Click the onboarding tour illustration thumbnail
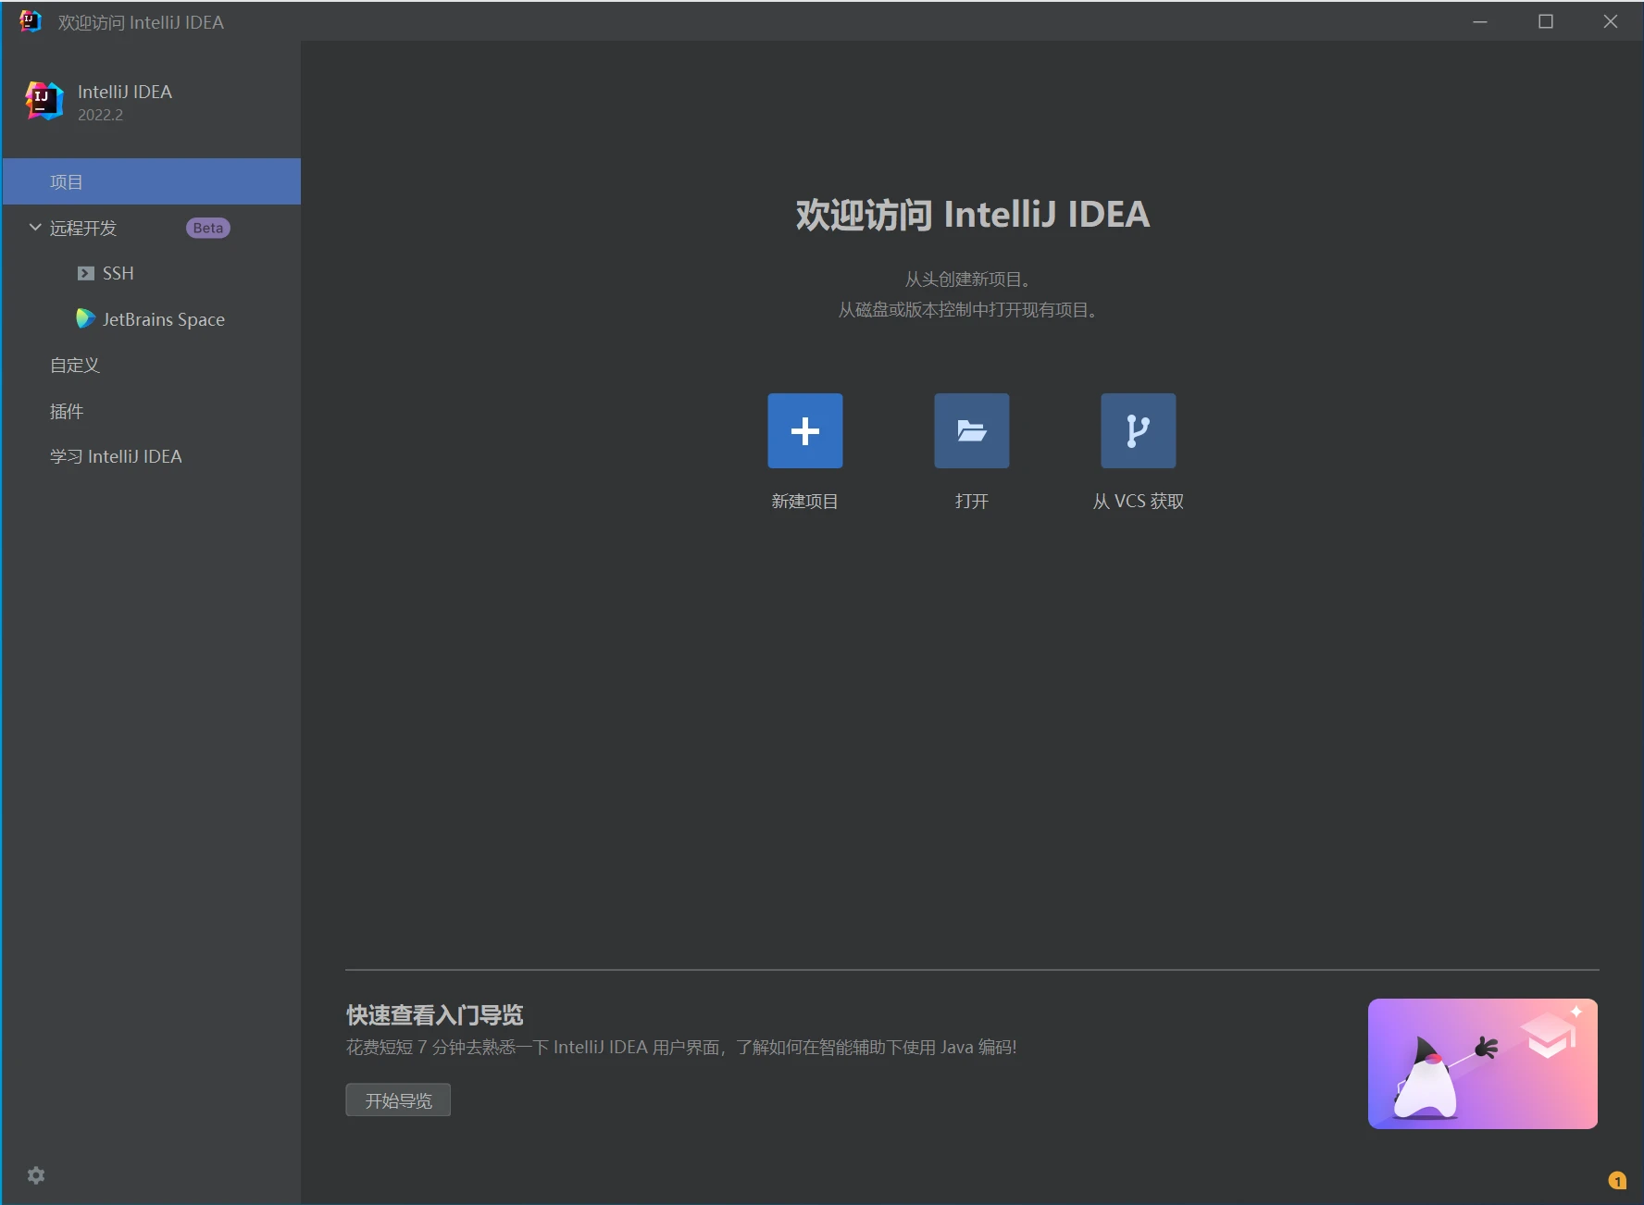The width and height of the screenshot is (1644, 1205). coord(1482,1063)
